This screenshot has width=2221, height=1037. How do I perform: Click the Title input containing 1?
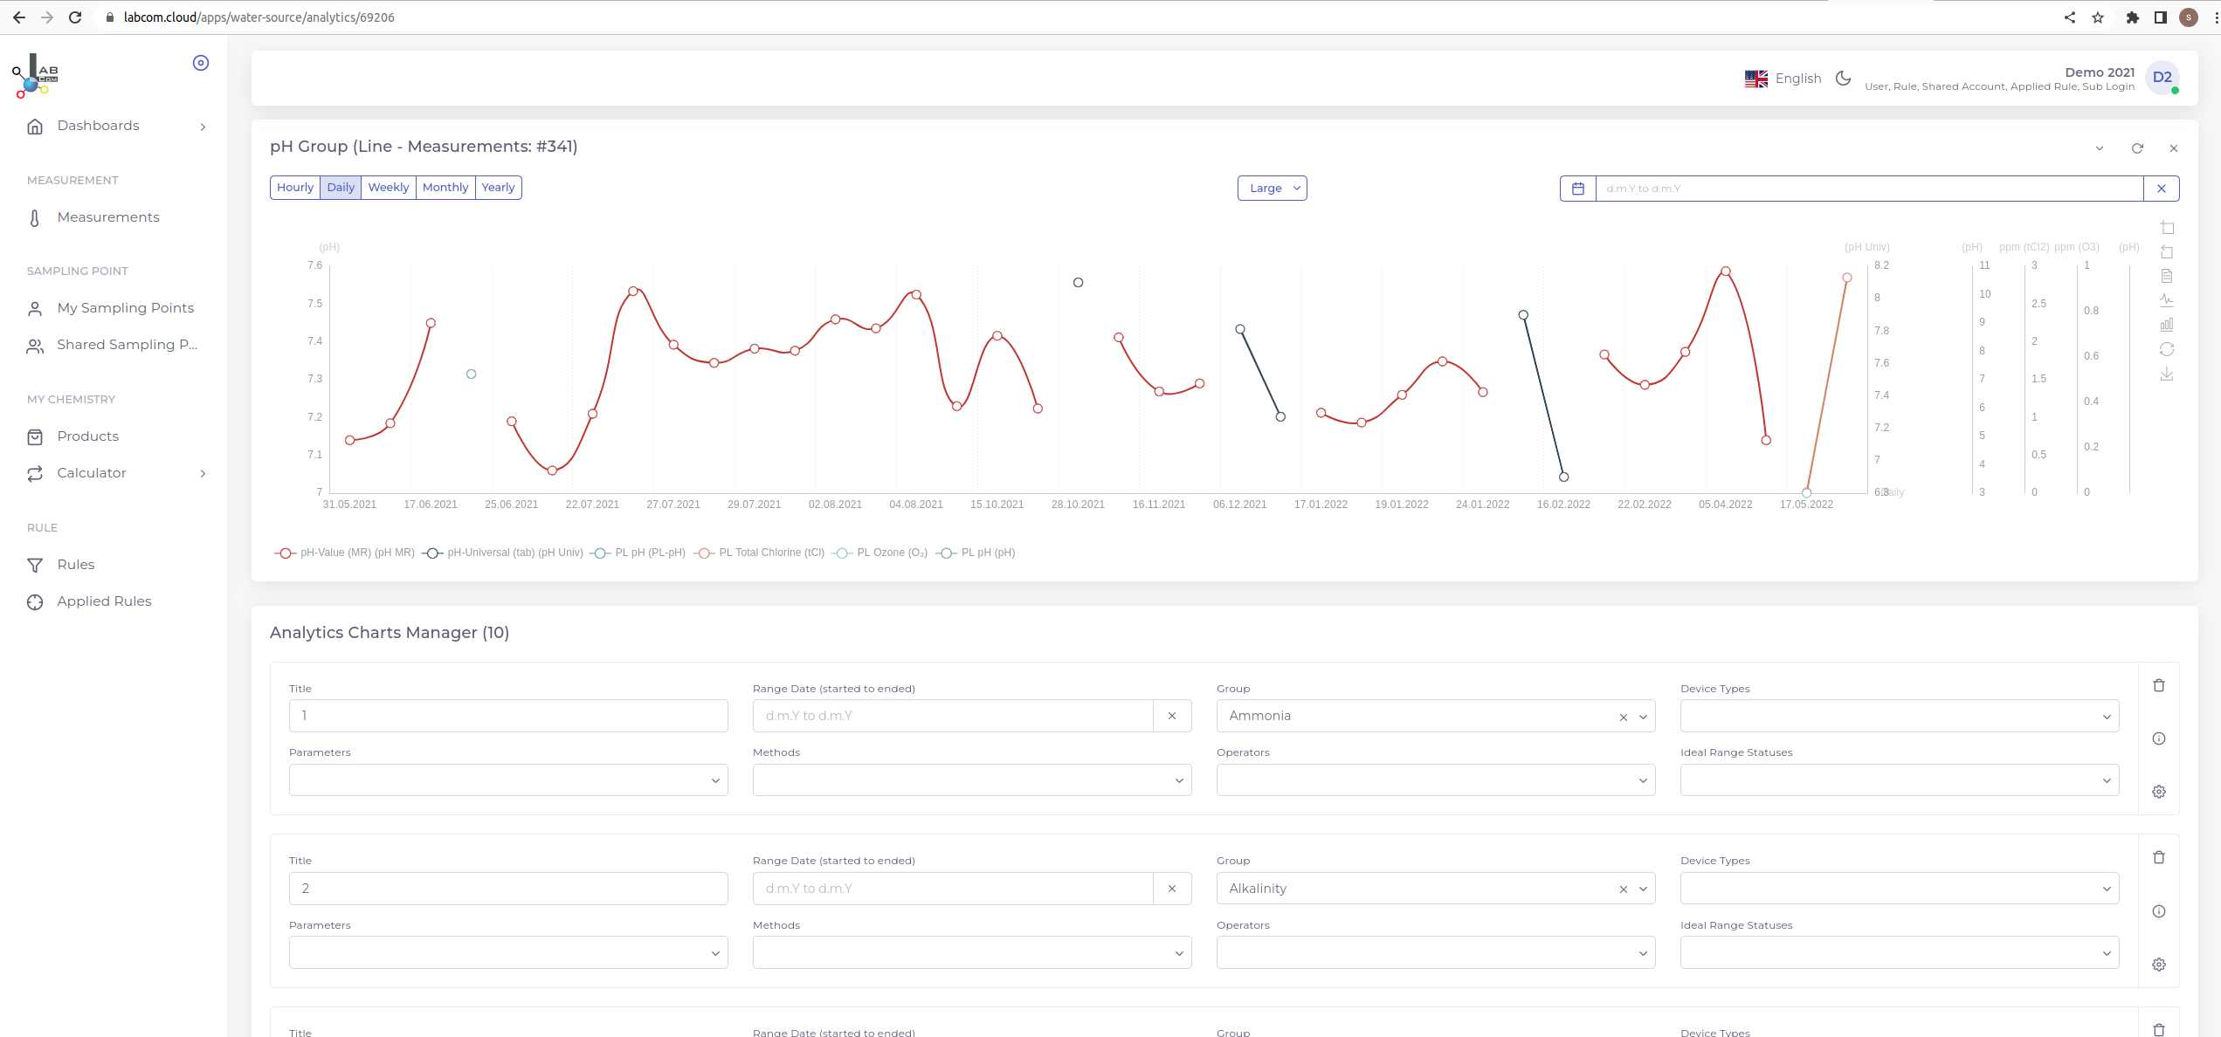pyautogui.click(x=508, y=716)
